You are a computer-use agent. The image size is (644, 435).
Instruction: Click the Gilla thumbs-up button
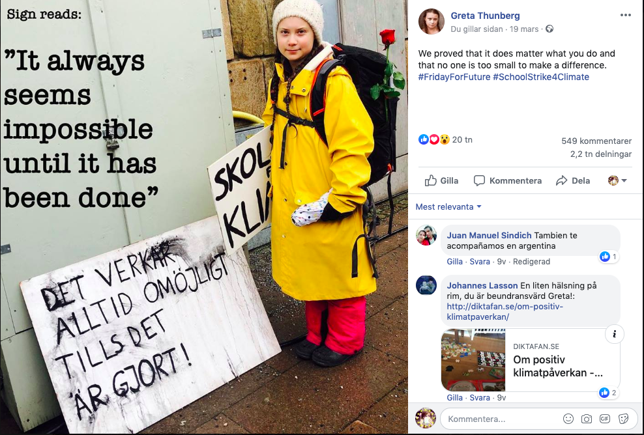441,180
